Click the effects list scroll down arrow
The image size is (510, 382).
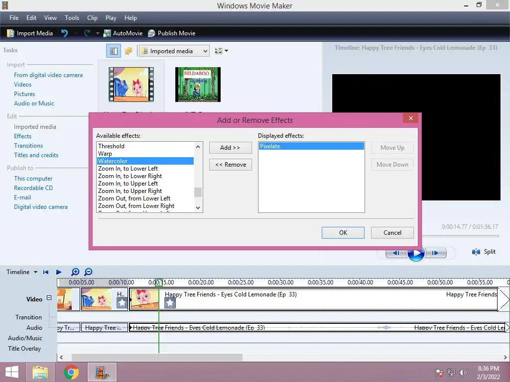click(x=198, y=207)
